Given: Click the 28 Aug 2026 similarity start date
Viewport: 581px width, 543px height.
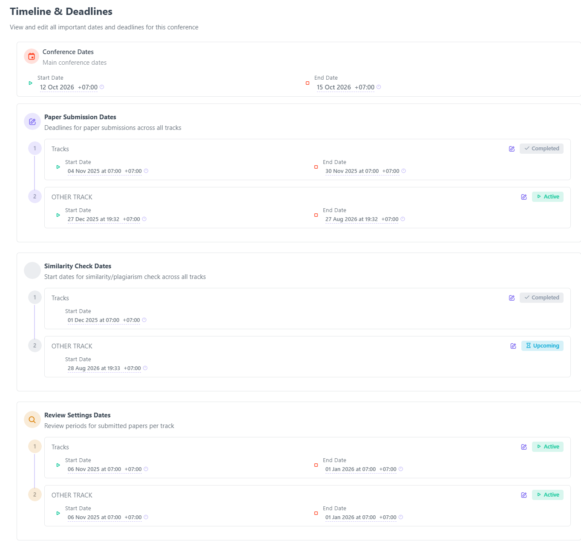Looking at the screenshot, I should 94,368.
